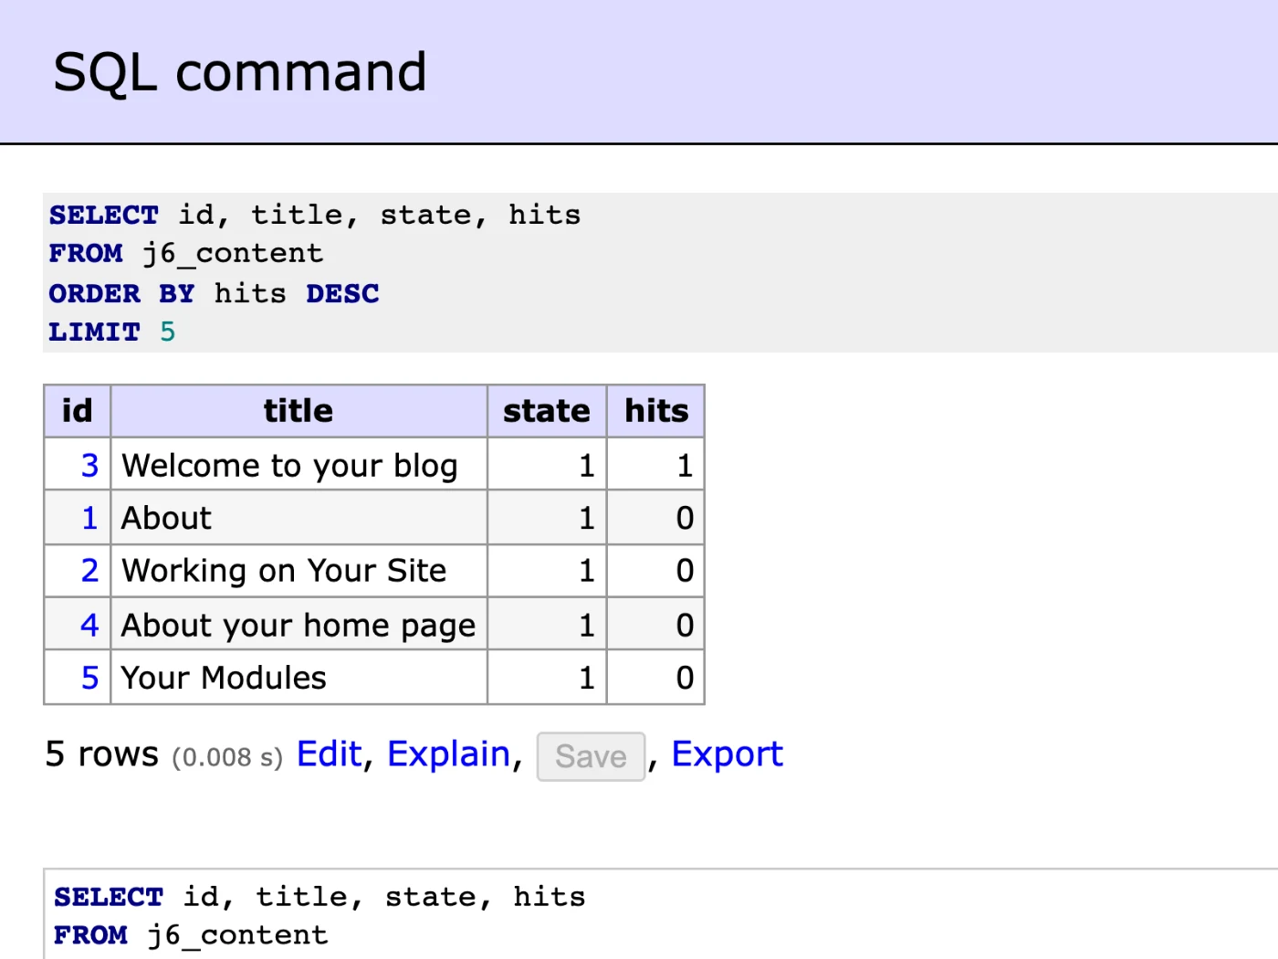1278x959 pixels.
Task: Click the 'hits' column header
Action: [x=656, y=411]
